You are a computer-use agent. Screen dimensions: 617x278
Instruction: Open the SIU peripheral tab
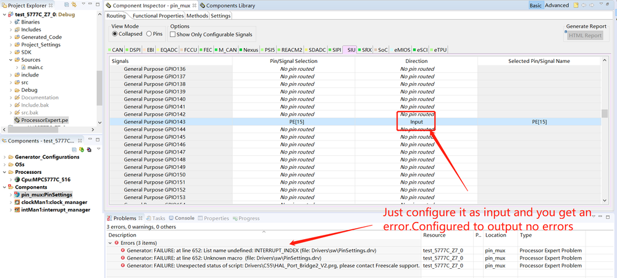click(351, 50)
